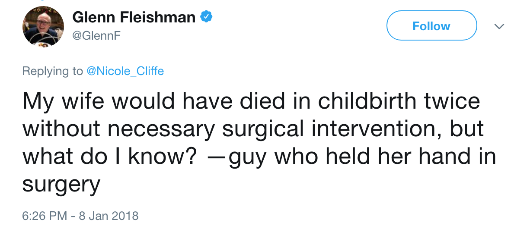Visit the @GlennF handle link
Screen dimensions: 530x232
tap(96, 36)
